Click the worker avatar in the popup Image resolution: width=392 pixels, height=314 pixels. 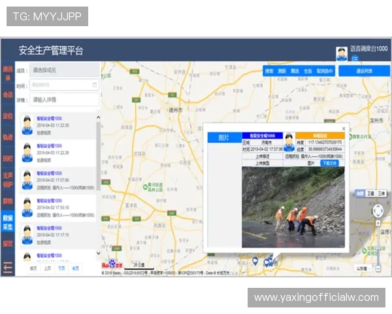[x=289, y=142]
